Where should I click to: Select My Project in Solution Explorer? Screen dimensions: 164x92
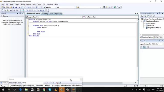[151, 23]
